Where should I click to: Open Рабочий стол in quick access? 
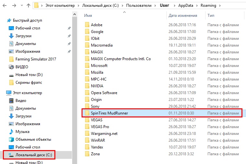coord(28,28)
